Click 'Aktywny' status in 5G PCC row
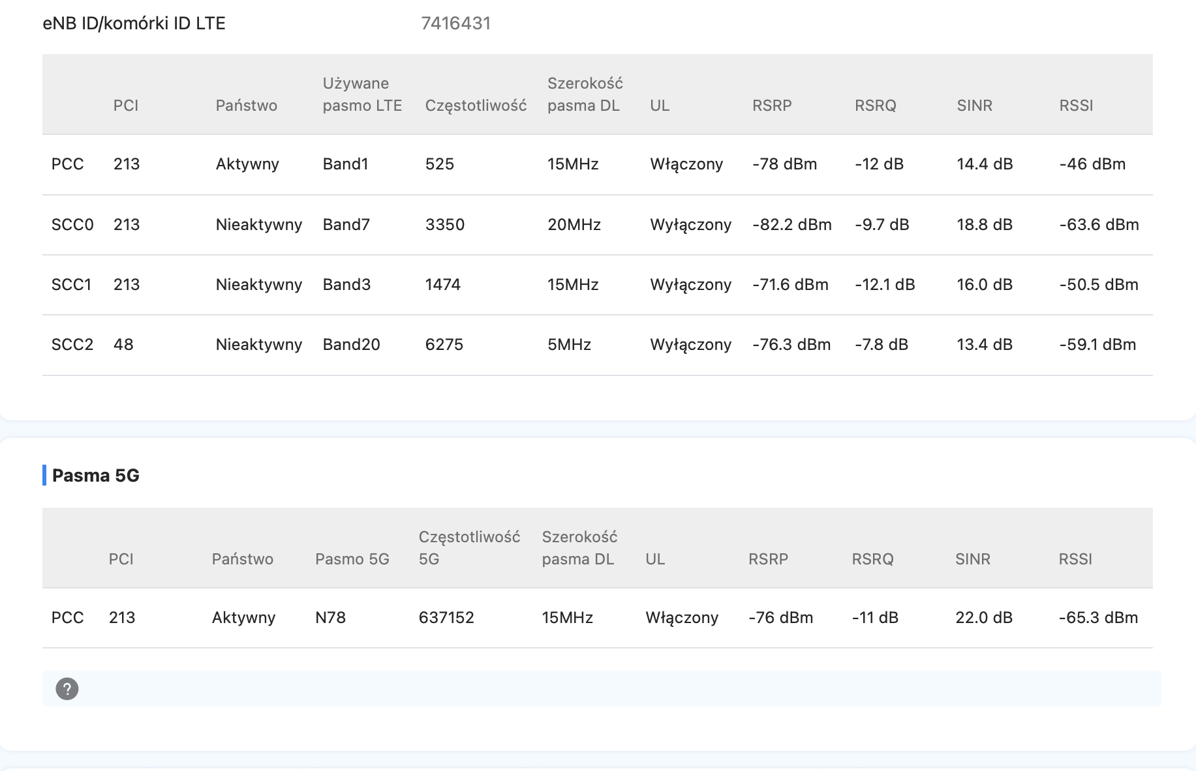The height and width of the screenshot is (771, 1196). tap(243, 618)
